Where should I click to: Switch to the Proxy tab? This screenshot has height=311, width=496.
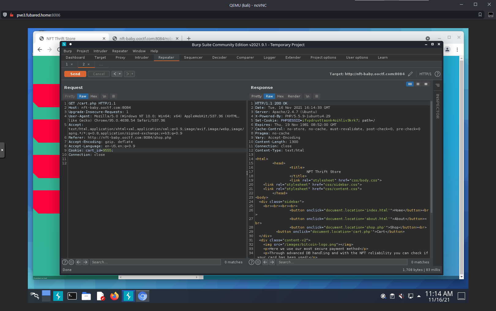point(120,57)
